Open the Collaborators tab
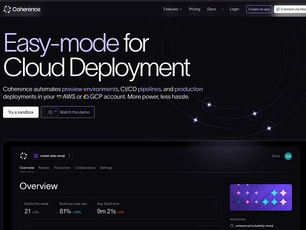 pyautogui.click(x=85, y=168)
